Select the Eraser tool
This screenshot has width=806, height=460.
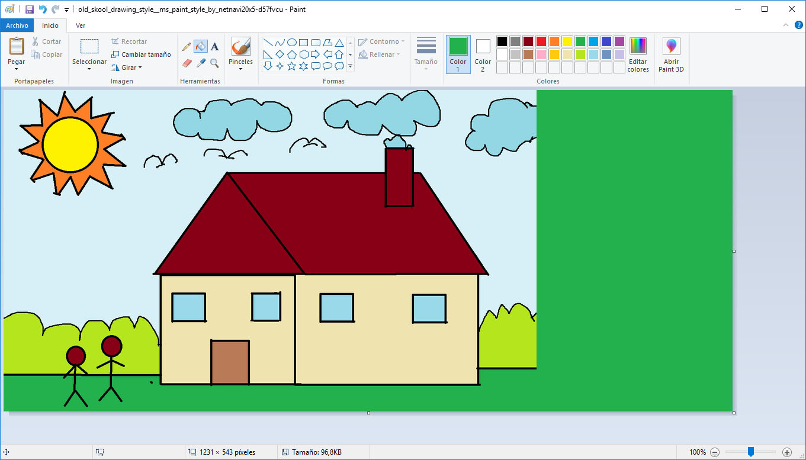(x=187, y=63)
